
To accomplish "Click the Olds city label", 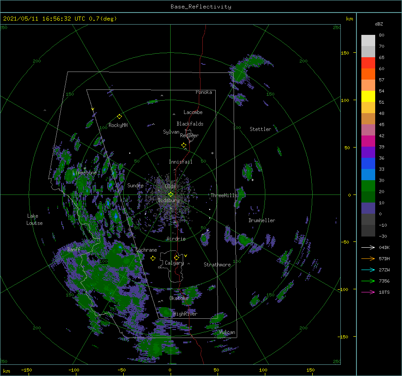I will click(170, 186).
